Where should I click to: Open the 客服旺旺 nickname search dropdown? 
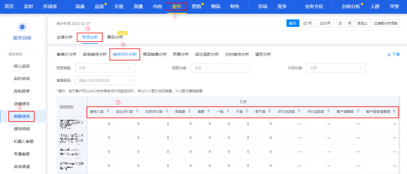tap(105, 80)
